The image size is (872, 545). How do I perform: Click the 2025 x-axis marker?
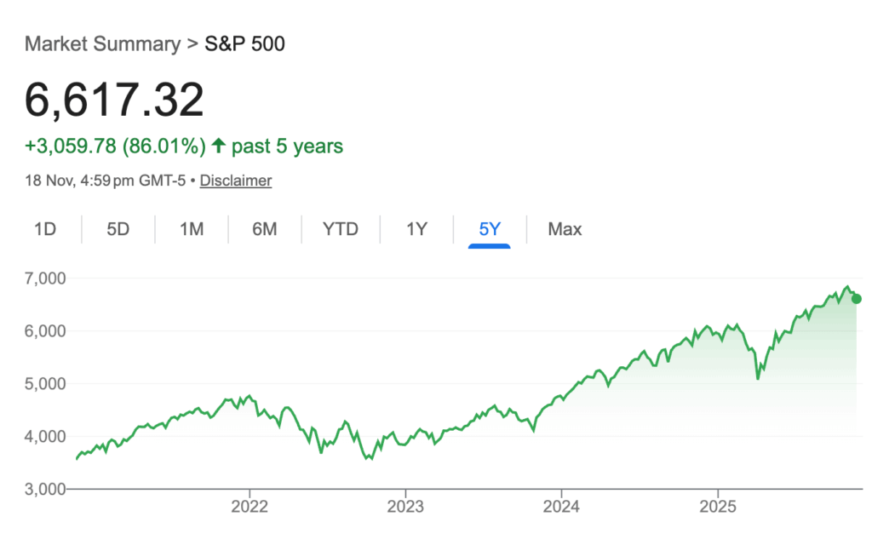[x=718, y=506]
